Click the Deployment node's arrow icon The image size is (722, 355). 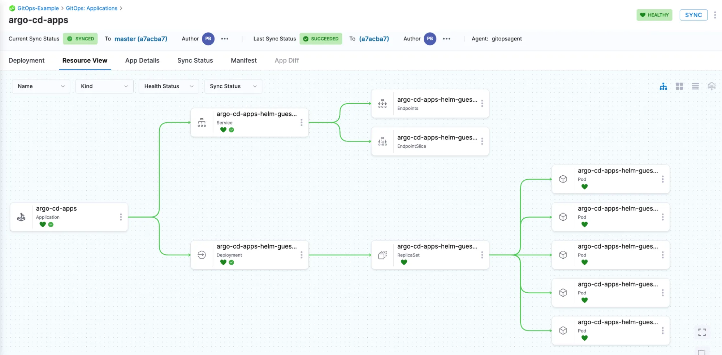point(202,255)
